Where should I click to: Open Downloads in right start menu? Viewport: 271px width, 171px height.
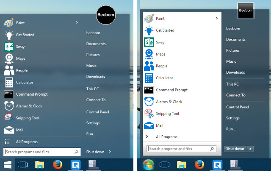(x=235, y=72)
